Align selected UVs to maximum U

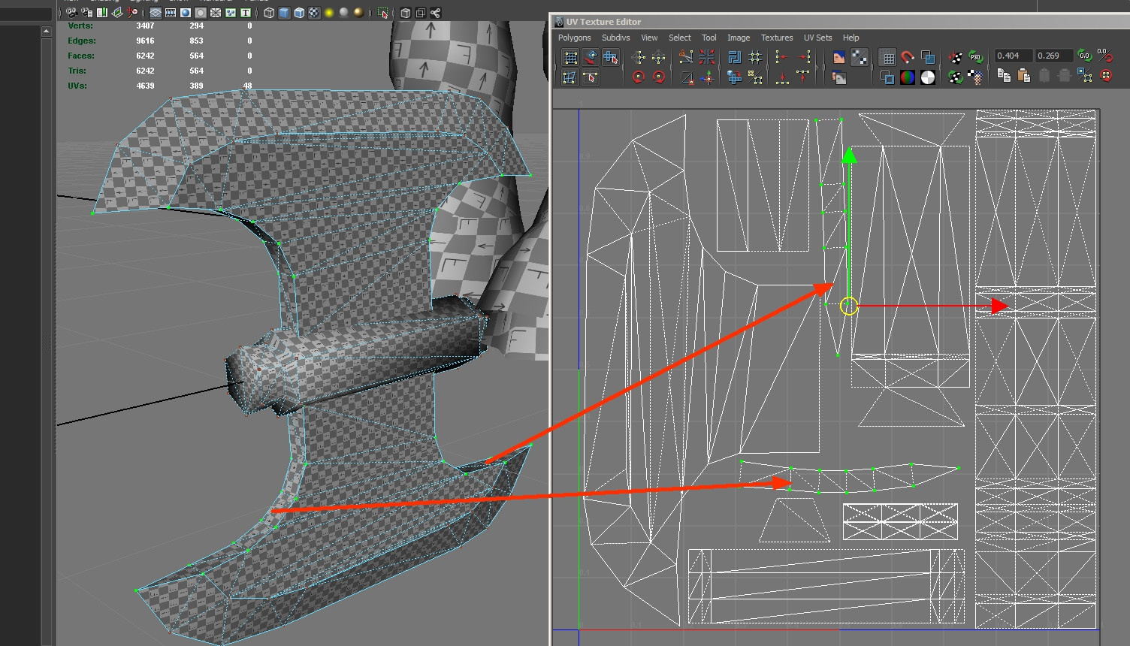tap(803, 58)
